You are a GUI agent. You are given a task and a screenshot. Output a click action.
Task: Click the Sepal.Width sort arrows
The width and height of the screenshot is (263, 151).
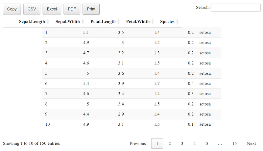[83, 22]
